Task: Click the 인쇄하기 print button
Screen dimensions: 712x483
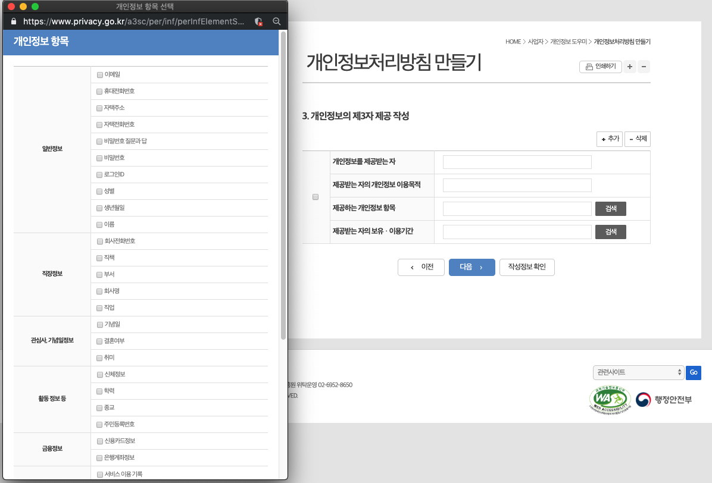Action: [600, 67]
